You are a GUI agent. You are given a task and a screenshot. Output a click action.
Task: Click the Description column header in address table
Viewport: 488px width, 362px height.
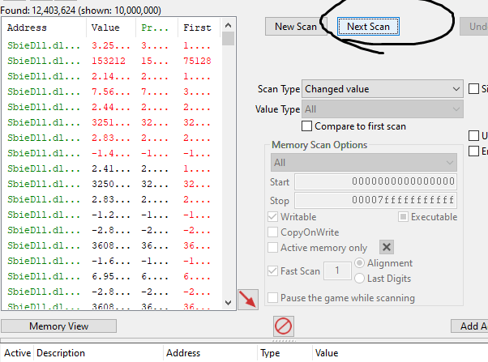click(x=98, y=353)
